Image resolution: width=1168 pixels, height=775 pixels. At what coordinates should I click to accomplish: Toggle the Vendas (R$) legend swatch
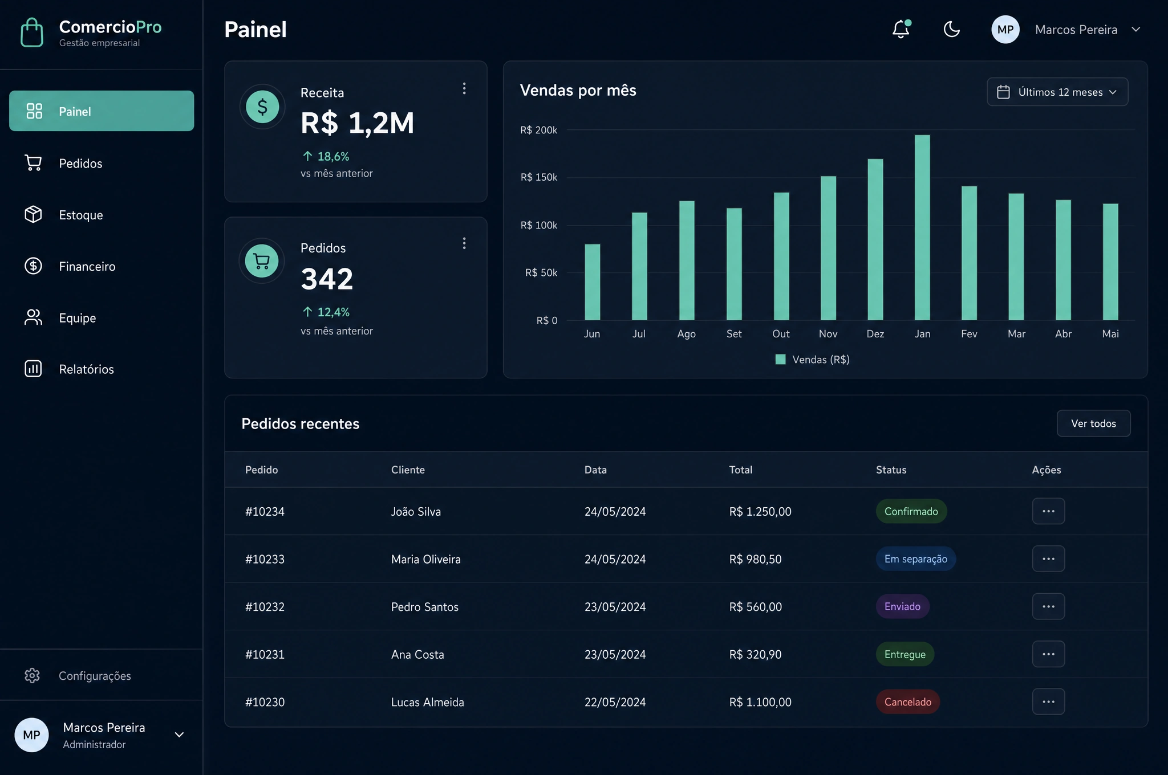(781, 359)
